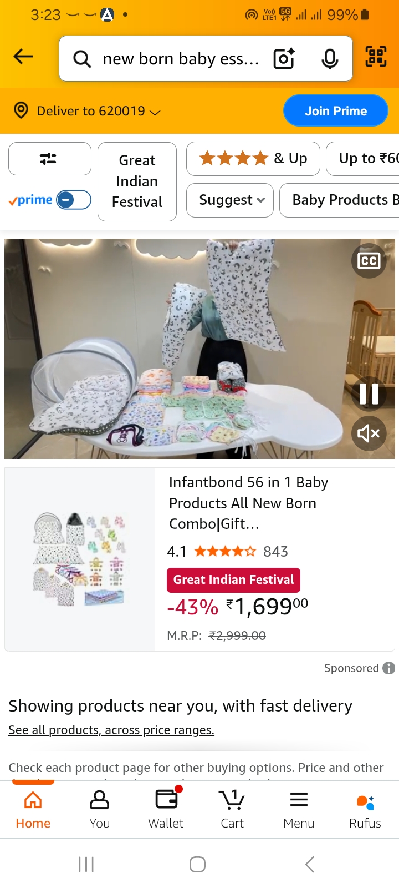Open the Suggest dropdown
The width and height of the screenshot is (399, 888).
pyautogui.click(x=230, y=200)
